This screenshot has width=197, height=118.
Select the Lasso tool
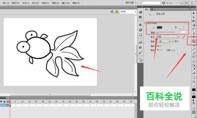(x=194, y=29)
